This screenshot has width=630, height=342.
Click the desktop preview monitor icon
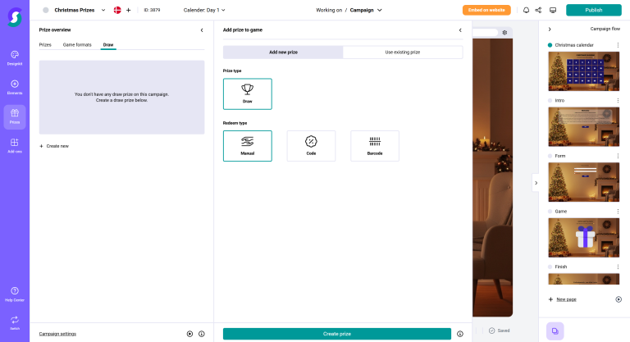coord(553,10)
